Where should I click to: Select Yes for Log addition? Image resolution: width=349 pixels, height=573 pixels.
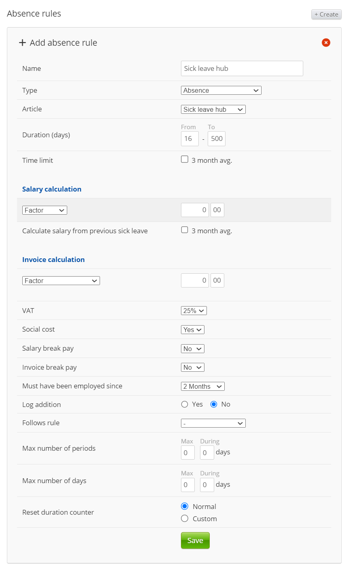point(185,404)
